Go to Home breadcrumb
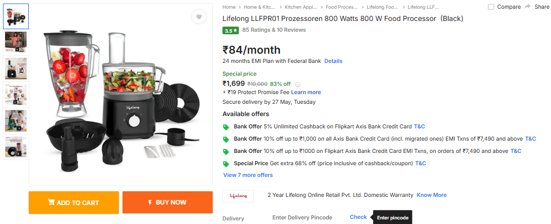551x224 pixels. coord(229,7)
